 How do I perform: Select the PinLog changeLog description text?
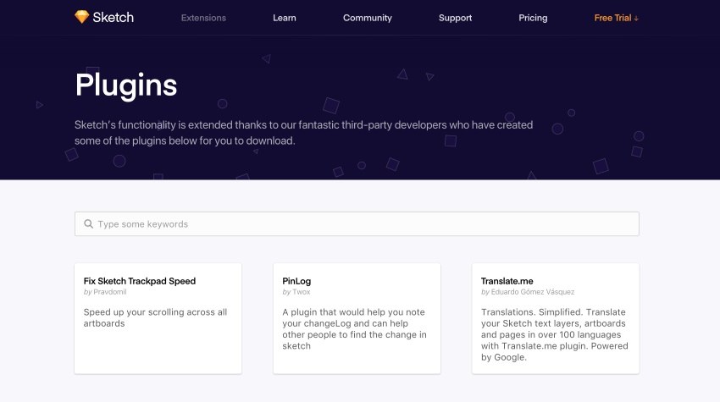tap(354, 328)
